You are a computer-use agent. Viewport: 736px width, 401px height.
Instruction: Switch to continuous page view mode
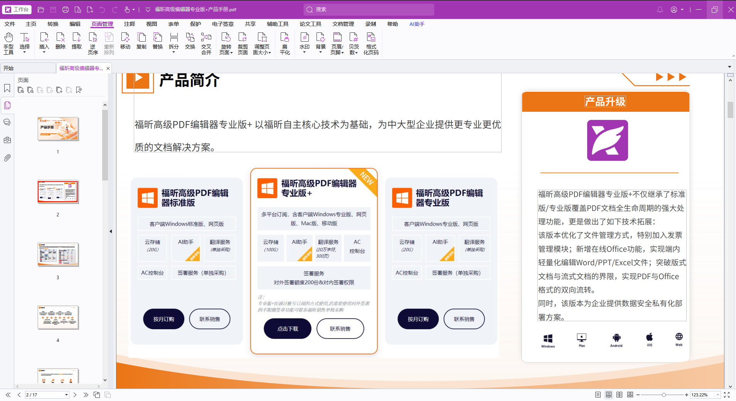pos(609,395)
